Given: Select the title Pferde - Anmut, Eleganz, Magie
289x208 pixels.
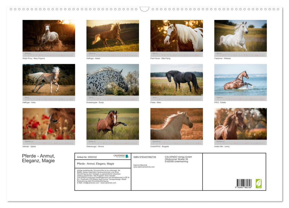Looking at the screenshot, I should click(38, 158).
